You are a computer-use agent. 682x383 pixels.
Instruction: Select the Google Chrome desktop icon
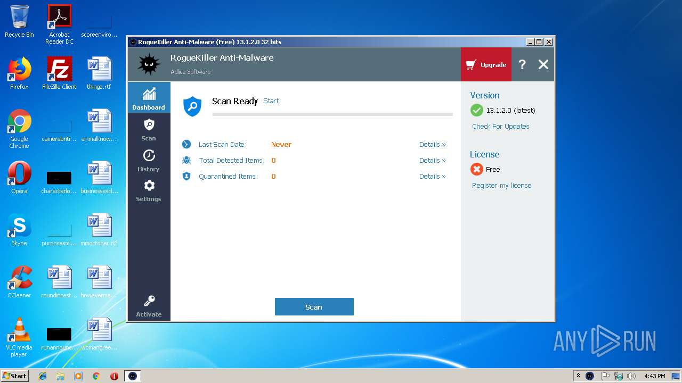click(19, 129)
